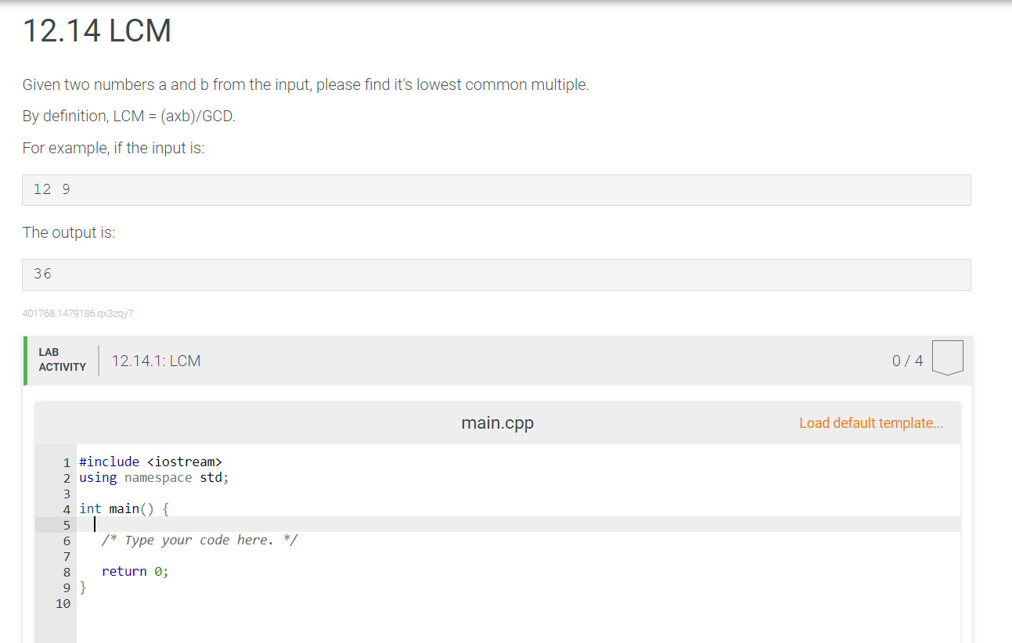The image size is (1012, 643).
Task: Select the #include <iostream> line
Action: 149,462
